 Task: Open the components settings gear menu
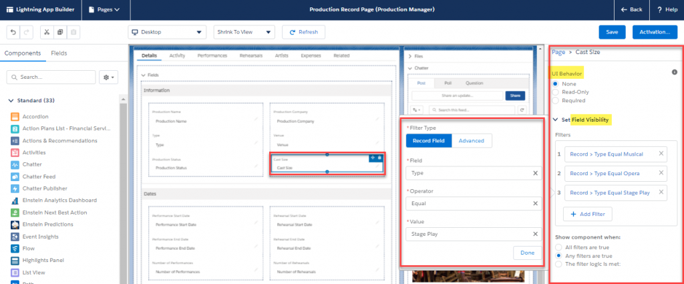click(x=109, y=78)
